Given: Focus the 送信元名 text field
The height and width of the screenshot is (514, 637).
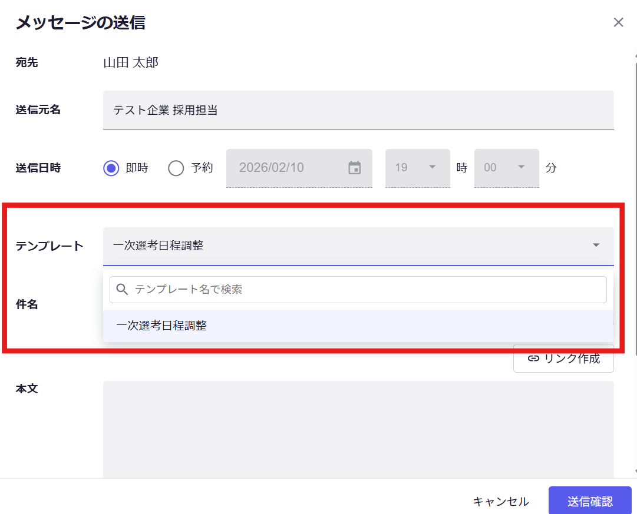Looking at the screenshot, I should coord(358,110).
